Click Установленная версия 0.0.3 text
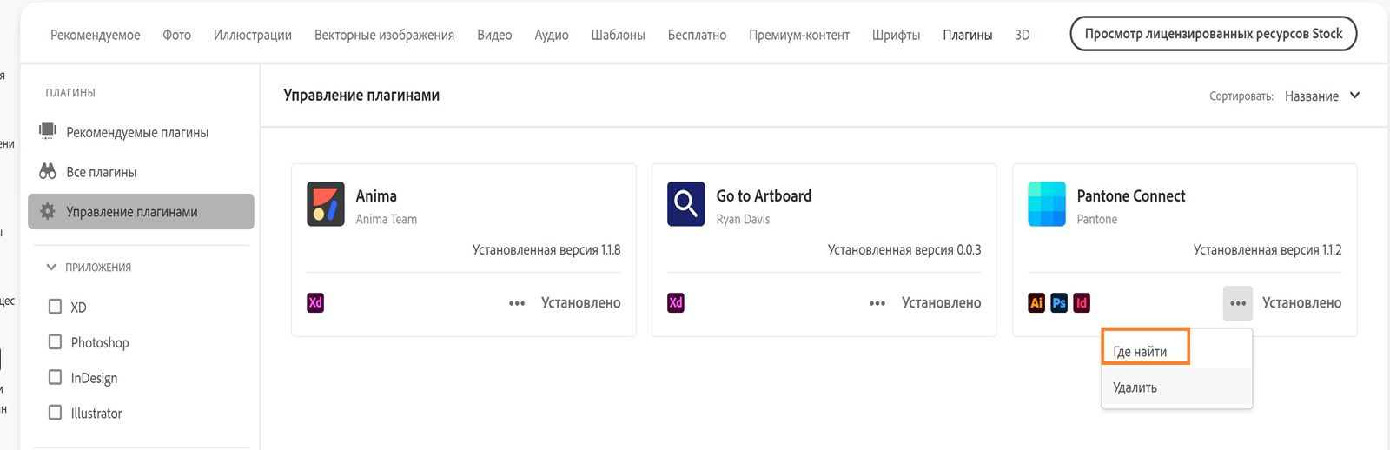The height and width of the screenshot is (450, 1390). pos(904,250)
